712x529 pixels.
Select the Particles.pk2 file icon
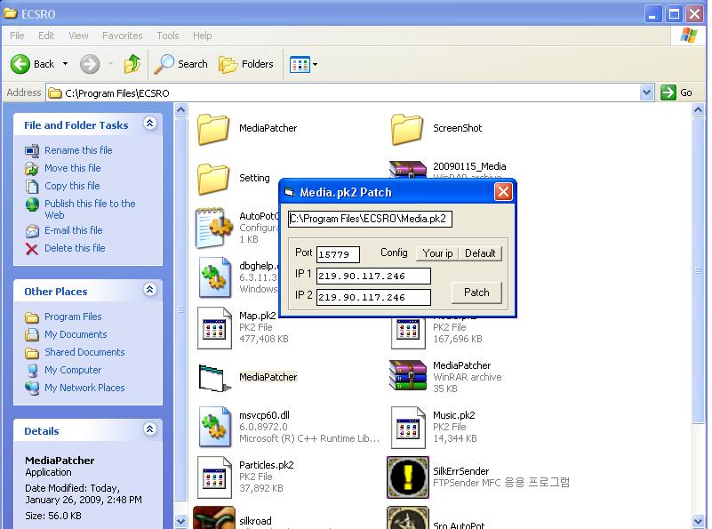point(213,477)
